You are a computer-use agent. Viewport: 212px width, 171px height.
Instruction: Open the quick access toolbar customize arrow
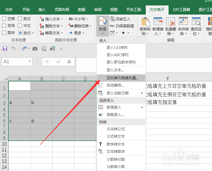coord(61,49)
